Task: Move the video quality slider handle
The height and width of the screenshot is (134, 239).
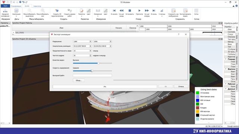Action: coord(99,63)
